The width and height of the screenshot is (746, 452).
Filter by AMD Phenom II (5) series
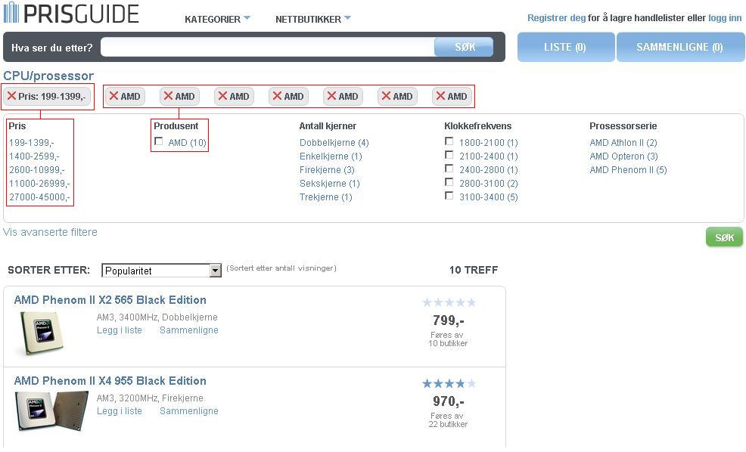tap(628, 169)
